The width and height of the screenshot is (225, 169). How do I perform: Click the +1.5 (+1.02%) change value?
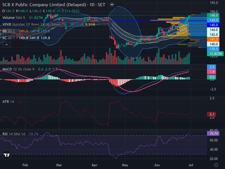68,11
